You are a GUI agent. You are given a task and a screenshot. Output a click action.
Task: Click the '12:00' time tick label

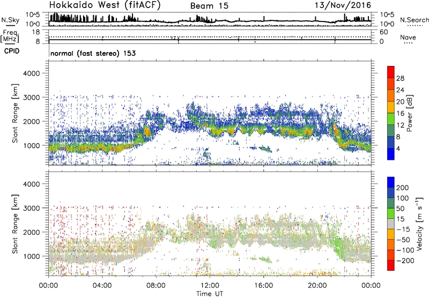210,286
